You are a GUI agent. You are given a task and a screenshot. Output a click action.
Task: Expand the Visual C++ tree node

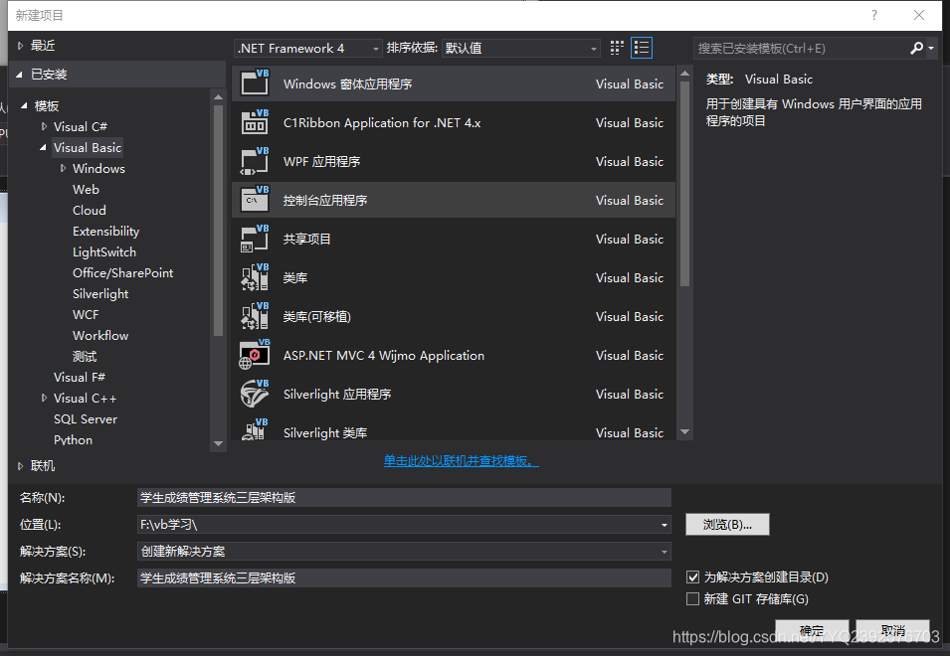click(x=44, y=398)
